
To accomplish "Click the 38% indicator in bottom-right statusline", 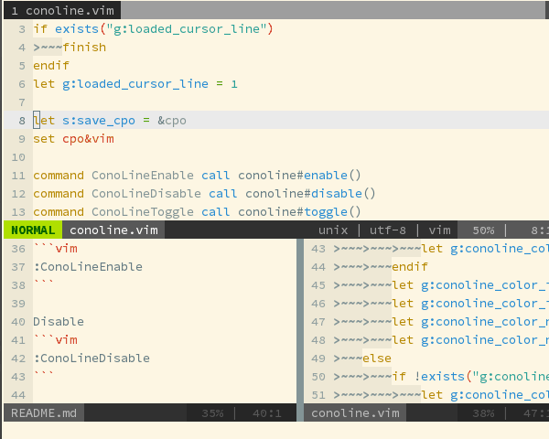I will point(483,413).
